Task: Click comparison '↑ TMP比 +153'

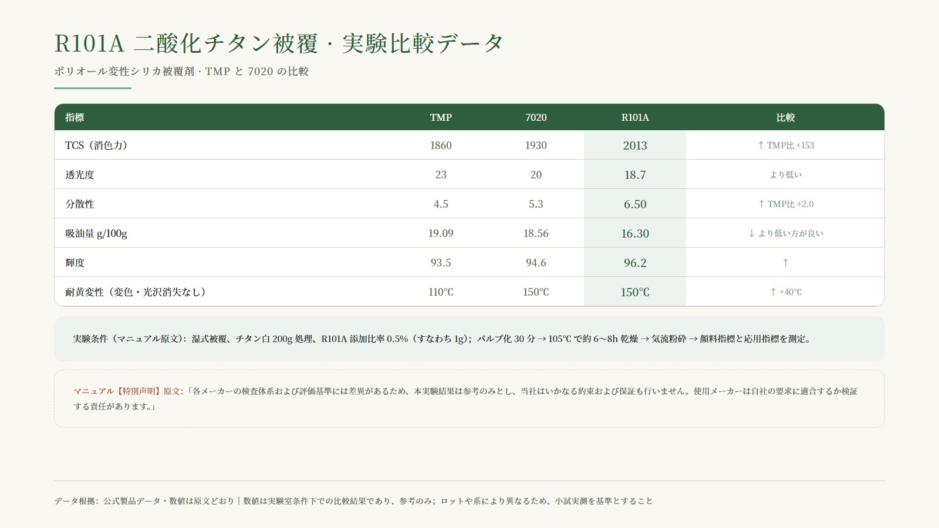Action: click(x=785, y=145)
